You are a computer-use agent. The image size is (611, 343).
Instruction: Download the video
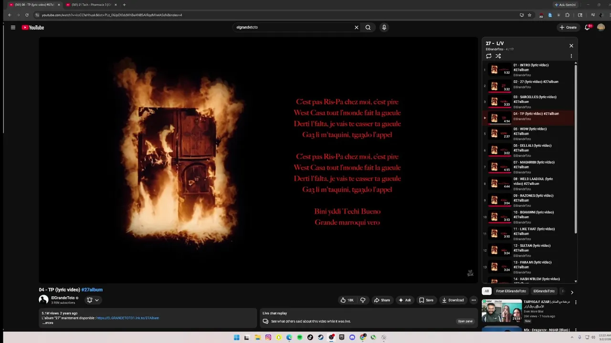[x=453, y=300]
